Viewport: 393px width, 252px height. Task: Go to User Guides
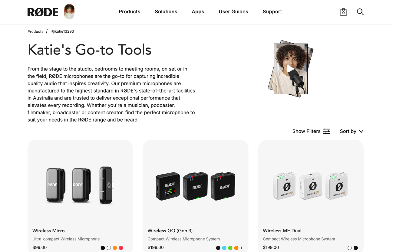[x=233, y=12]
